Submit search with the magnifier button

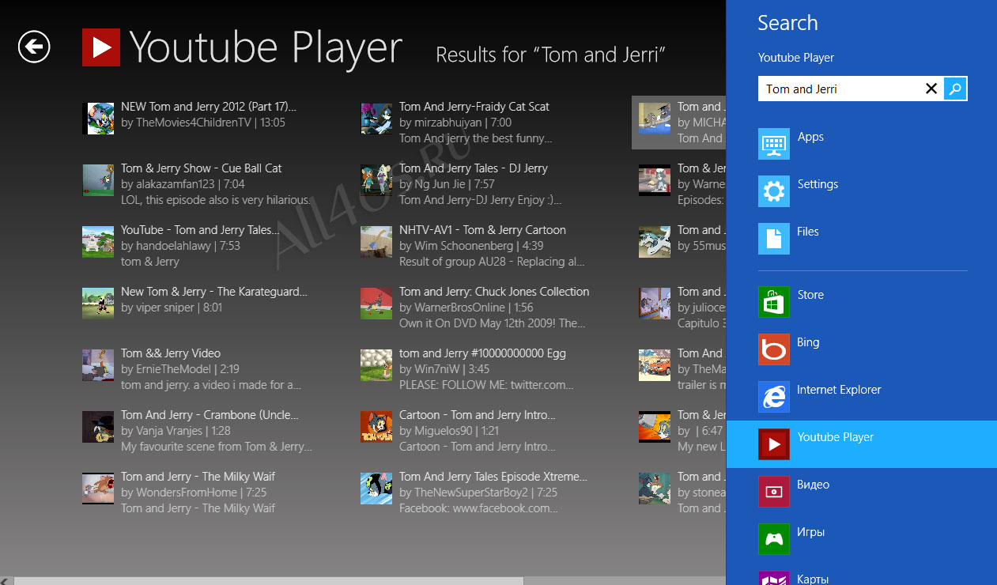(955, 89)
